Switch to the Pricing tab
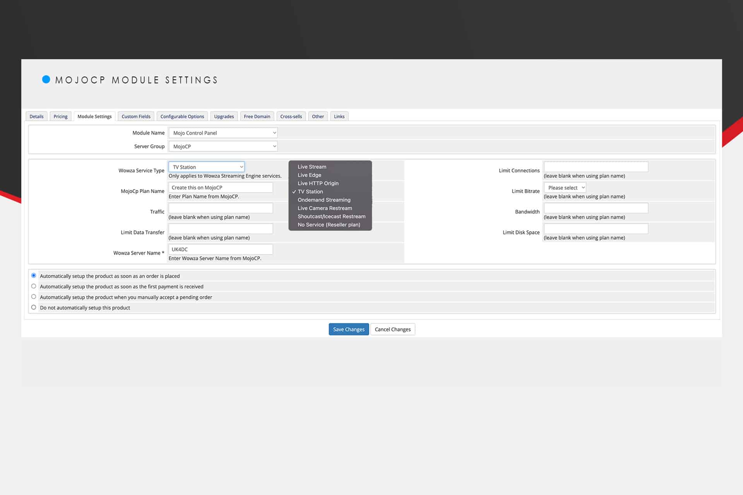Viewport: 743px width, 495px height. coord(60,116)
